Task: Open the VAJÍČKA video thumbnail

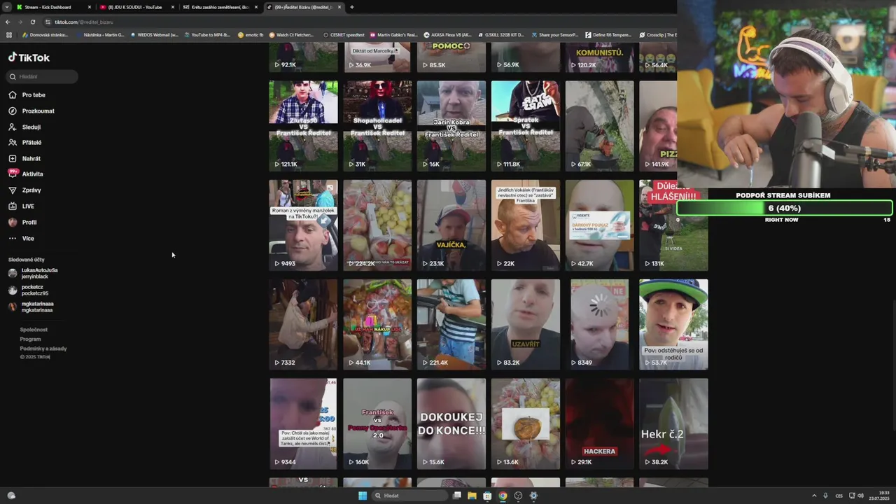Action: coord(451,225)
